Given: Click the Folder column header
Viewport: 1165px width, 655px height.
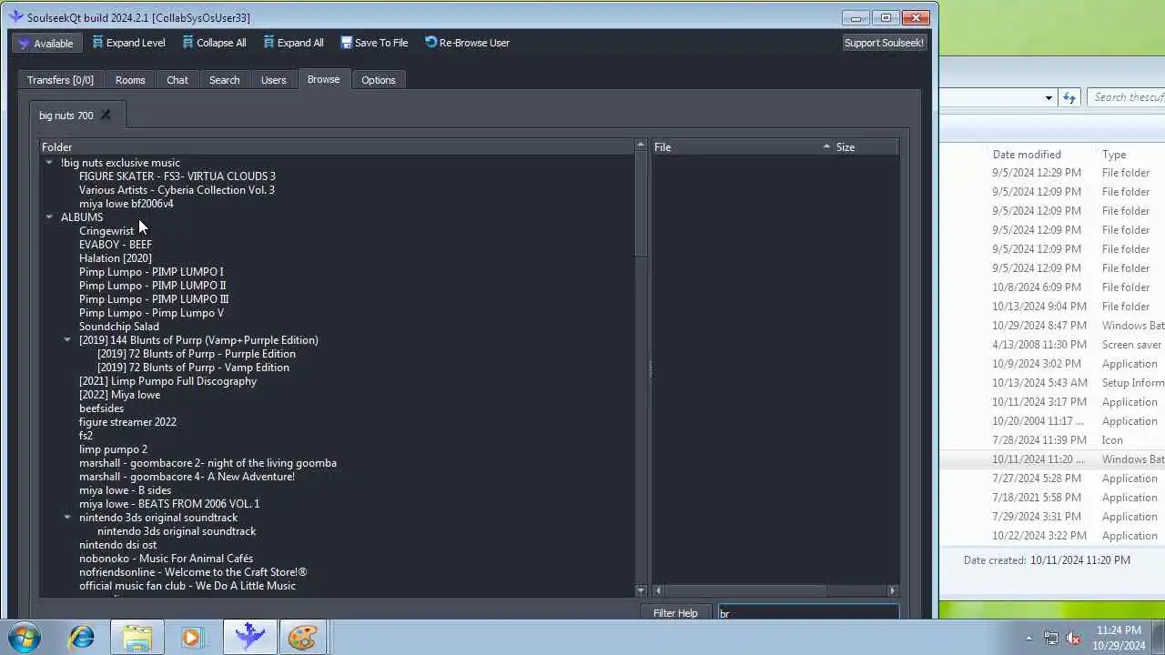Looking at the screenshot, I should [336, 146].
